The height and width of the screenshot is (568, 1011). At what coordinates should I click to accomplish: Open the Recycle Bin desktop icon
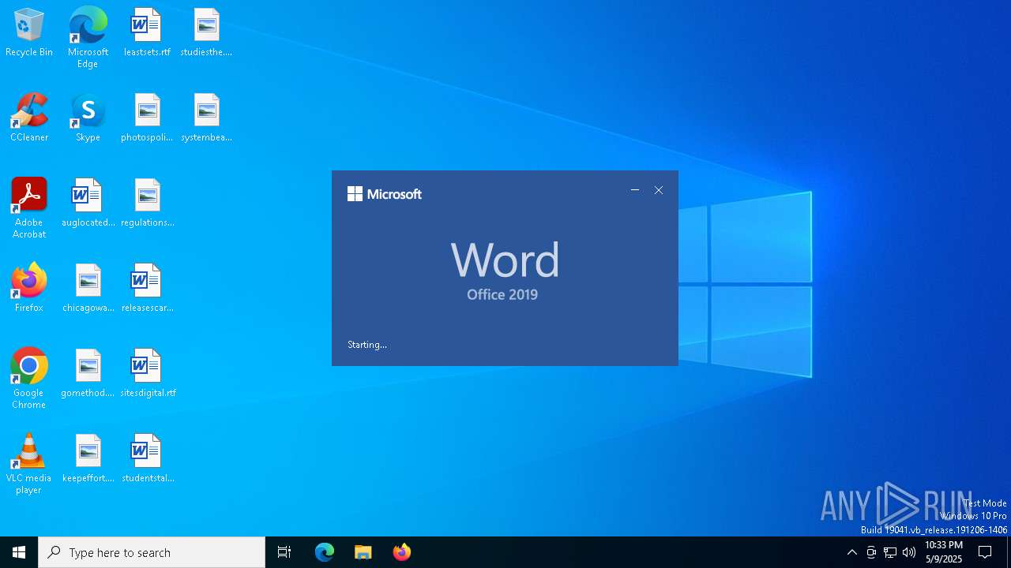(29, 33)
